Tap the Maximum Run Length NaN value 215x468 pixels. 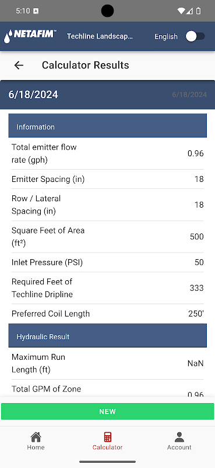tap(195, 363)
